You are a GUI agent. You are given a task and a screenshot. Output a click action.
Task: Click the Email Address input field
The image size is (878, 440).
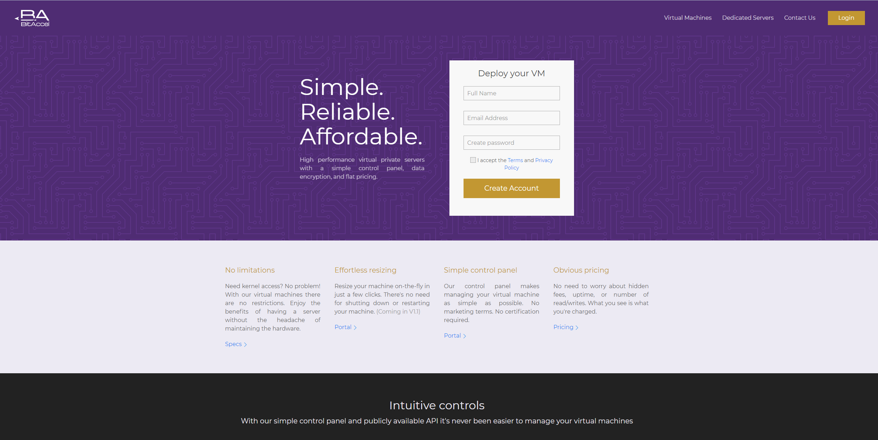[512, 118]
